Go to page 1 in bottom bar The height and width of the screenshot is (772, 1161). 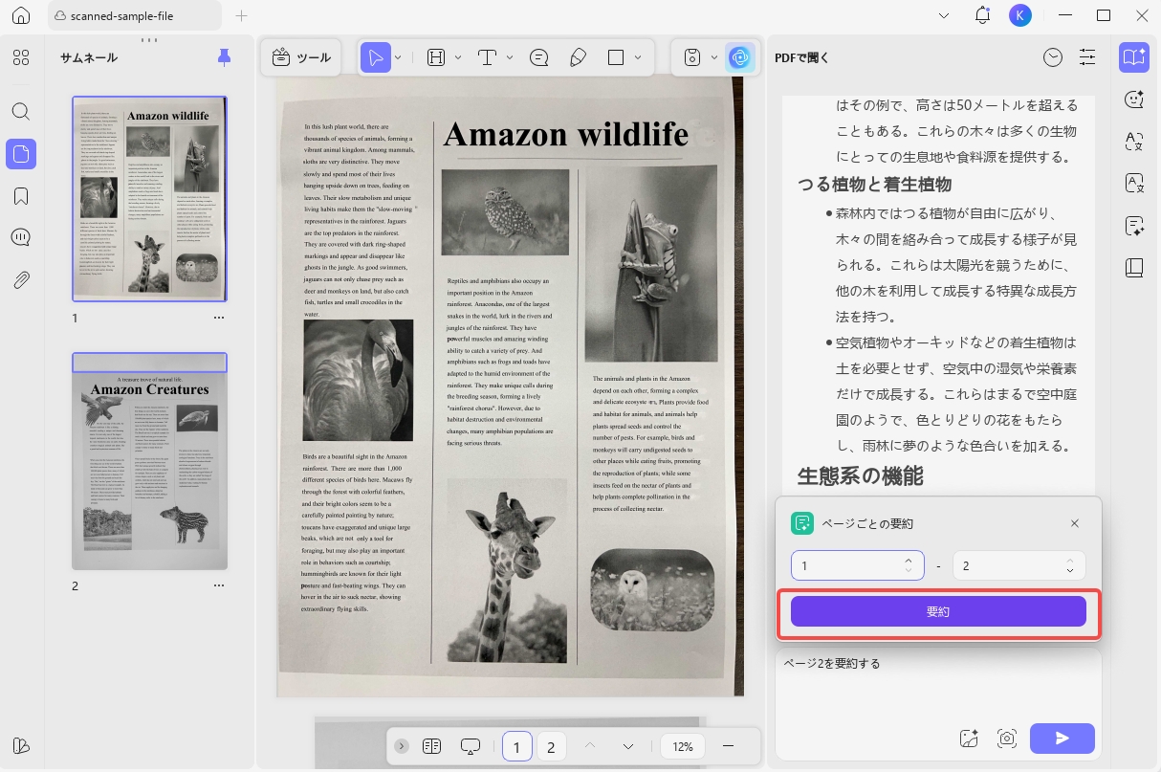tap(517, 746)
